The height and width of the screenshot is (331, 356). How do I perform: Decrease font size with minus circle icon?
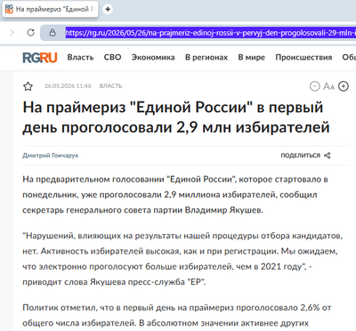pyautogui.click(x=314, y=86)
